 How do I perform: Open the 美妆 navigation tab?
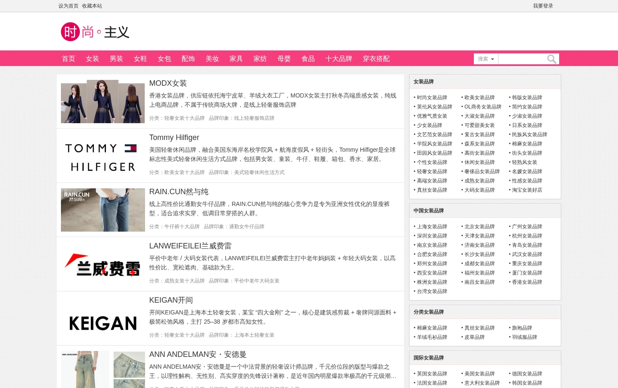tap(212, 59)
